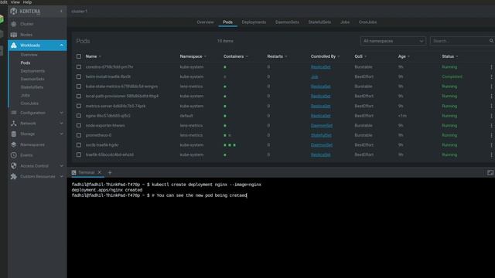
Task: Check the nginx pod checkbox
Action: pos(79,116)
